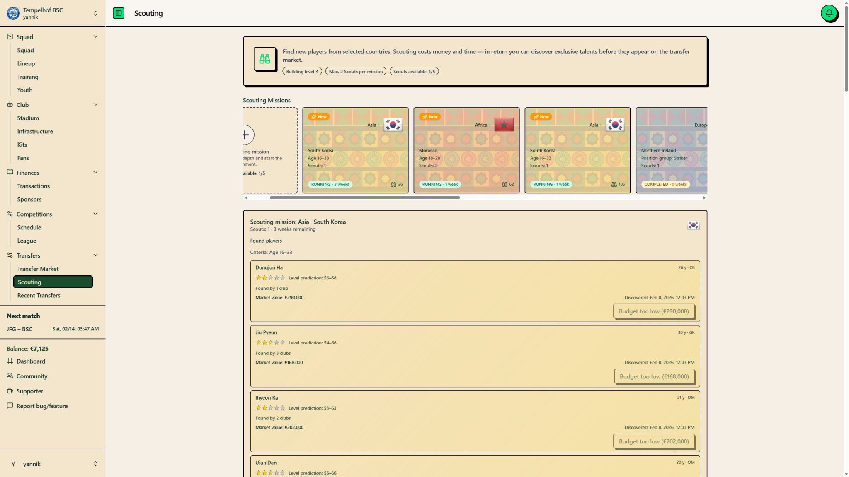Click Tempelhof BSC club crest

pyautogui.click(x=13, y=13)
